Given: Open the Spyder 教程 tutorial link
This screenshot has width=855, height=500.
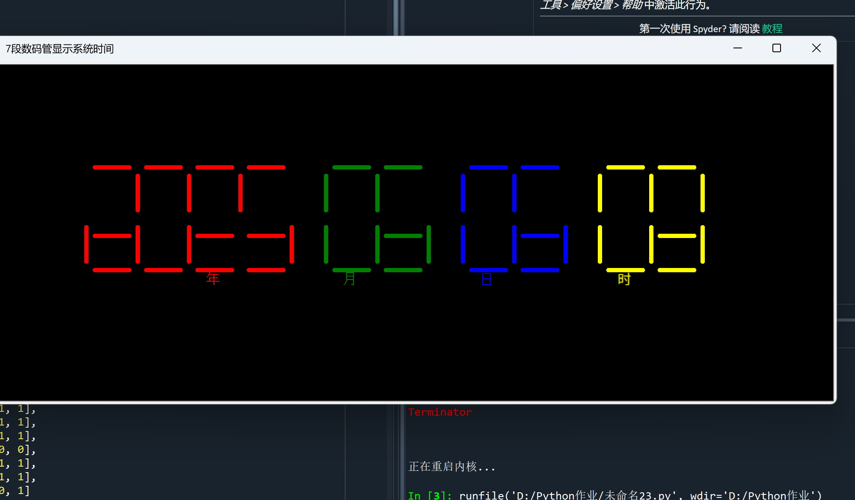Looking at the screenshot, I should point(772,29).
